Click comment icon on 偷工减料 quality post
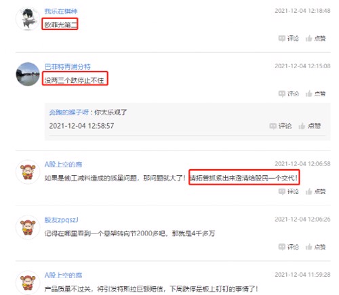The width and height of the screenshot is (339, 295). (x=288, y=192)
